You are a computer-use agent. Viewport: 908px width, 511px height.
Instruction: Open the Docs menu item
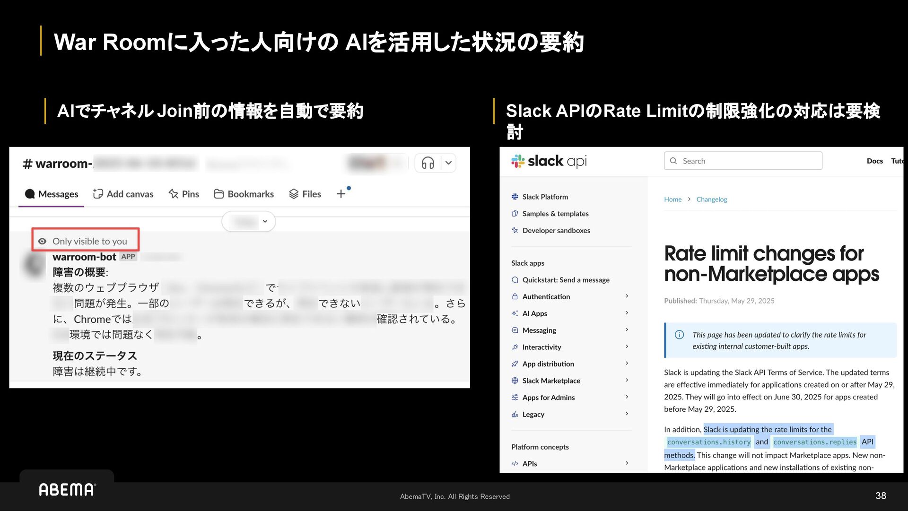coord(874,161)
